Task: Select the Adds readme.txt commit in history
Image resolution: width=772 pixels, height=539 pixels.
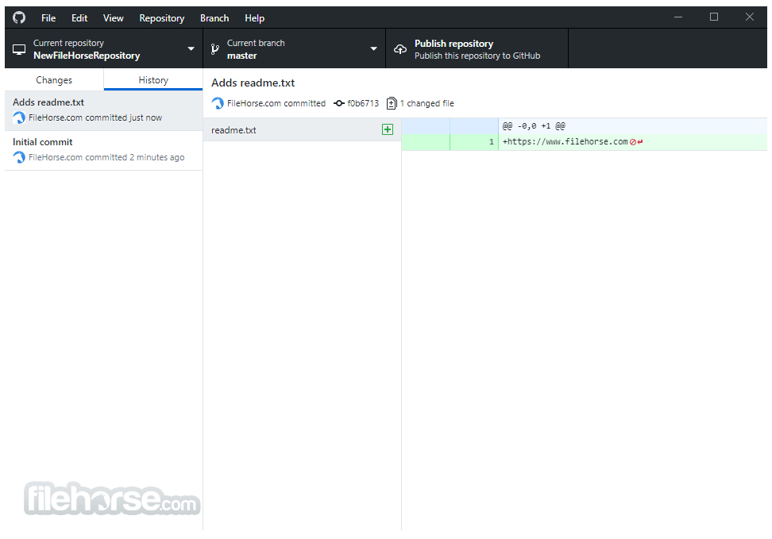Action: 104,110
